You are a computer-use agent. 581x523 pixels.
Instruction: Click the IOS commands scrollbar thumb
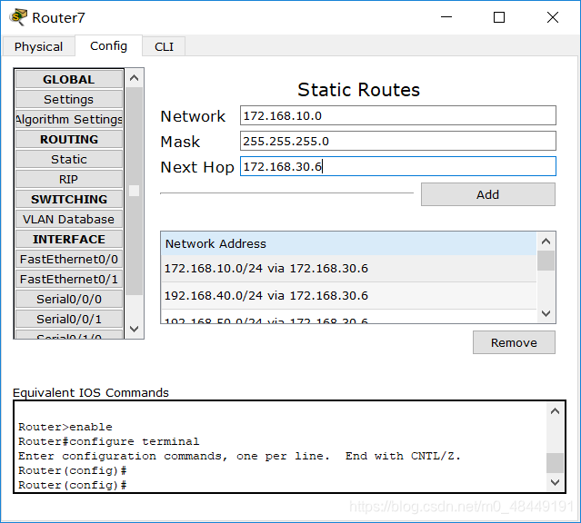click(555, 463)
